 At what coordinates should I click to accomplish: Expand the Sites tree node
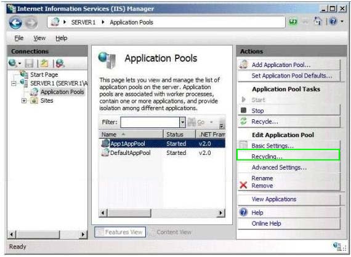pyautogui.click(x=24, y=101)
